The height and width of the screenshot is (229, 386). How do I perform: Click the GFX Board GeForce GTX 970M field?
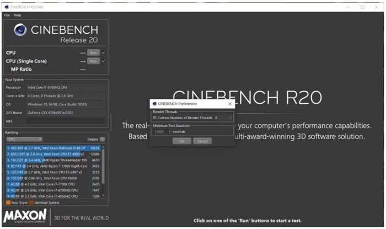(x=66, y=113)
